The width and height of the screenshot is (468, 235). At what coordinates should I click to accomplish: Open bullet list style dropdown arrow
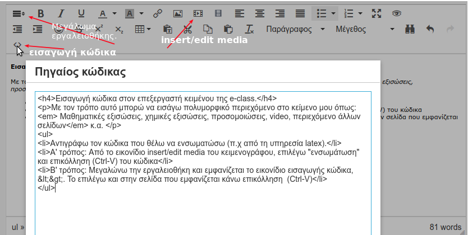[x=333, y=13]
